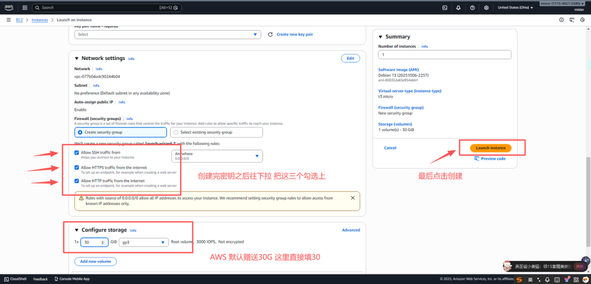Click Create new key pair
Screen dimensions: 591x284
pyautogui.click(x=295, y=34)
